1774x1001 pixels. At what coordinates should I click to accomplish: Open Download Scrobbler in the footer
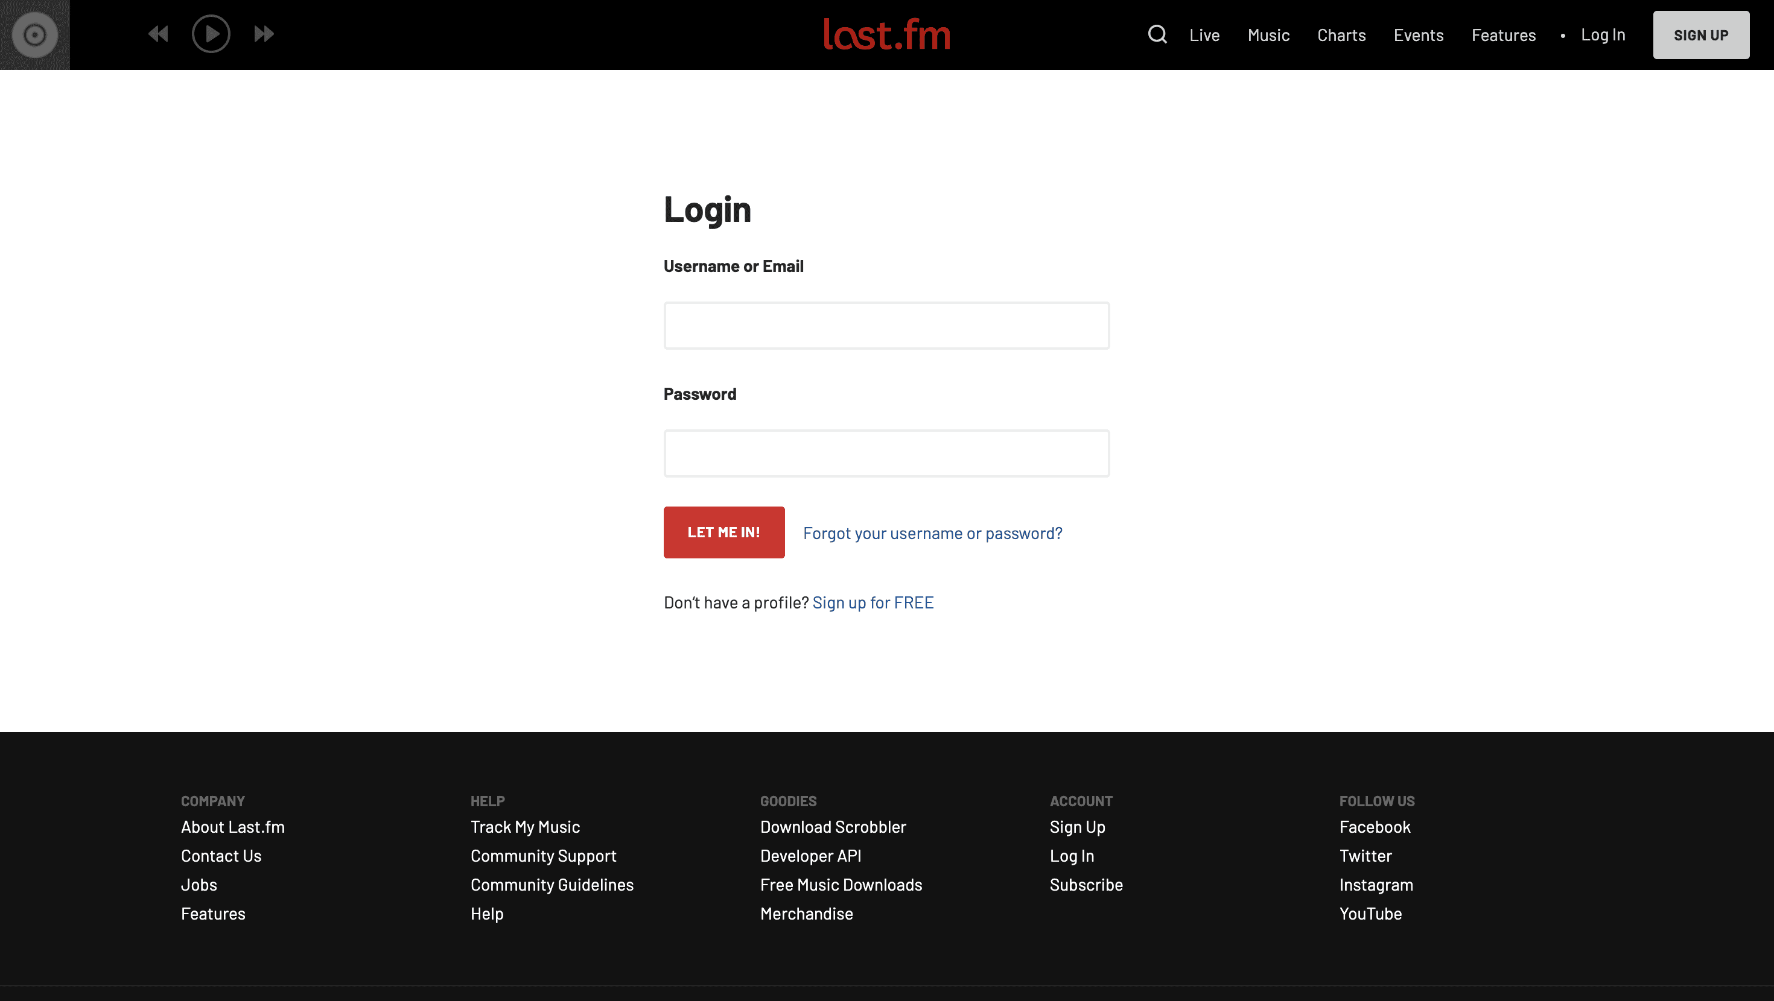tap(833, 827)
